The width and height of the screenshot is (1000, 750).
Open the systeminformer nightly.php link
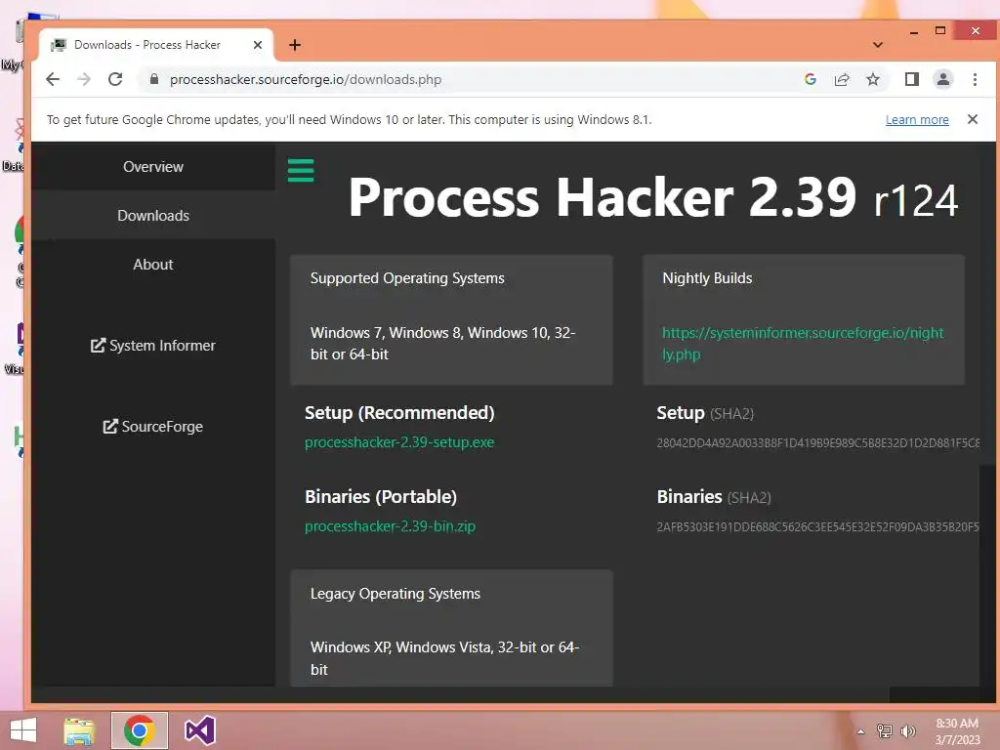[803, 343]
